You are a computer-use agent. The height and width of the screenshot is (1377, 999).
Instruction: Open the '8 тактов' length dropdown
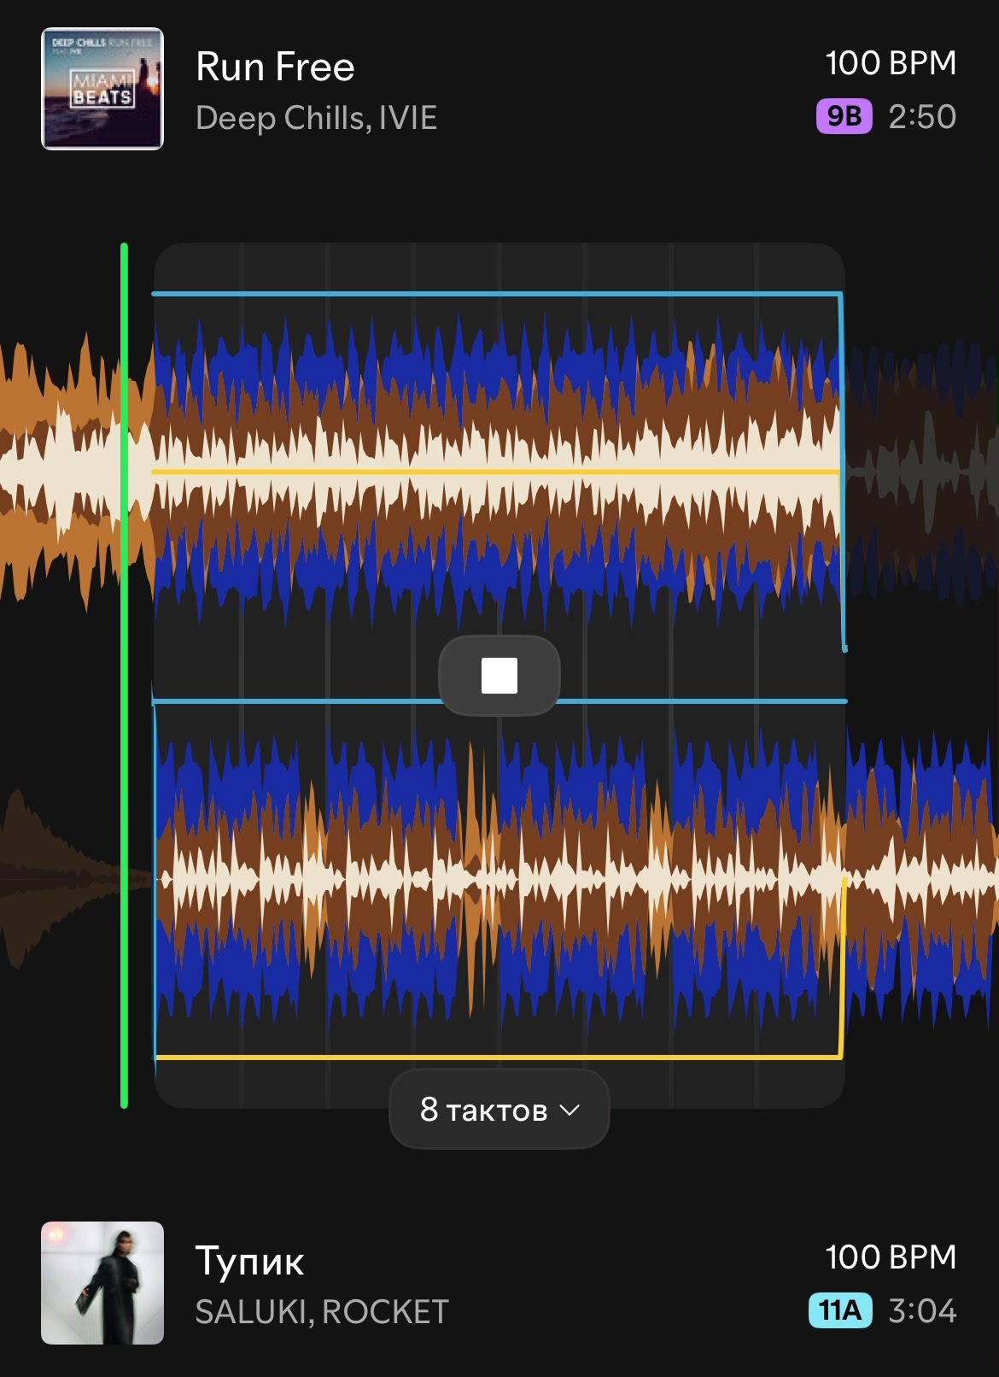click(499, 1110)
